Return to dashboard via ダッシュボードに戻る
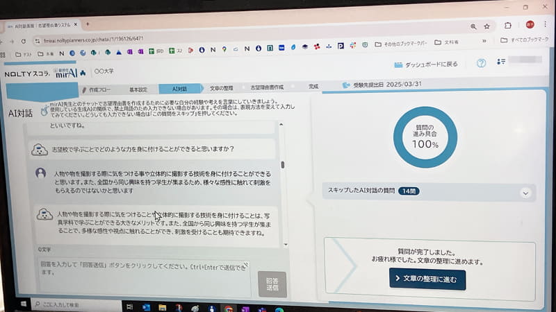The height and width of the screenshot is (312, 556). tap(426, 64)
